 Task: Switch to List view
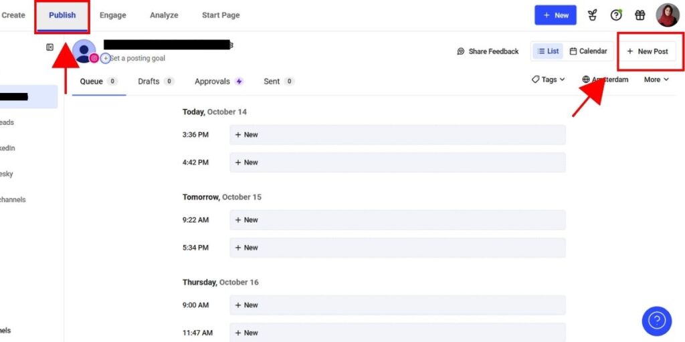(548, 51)
